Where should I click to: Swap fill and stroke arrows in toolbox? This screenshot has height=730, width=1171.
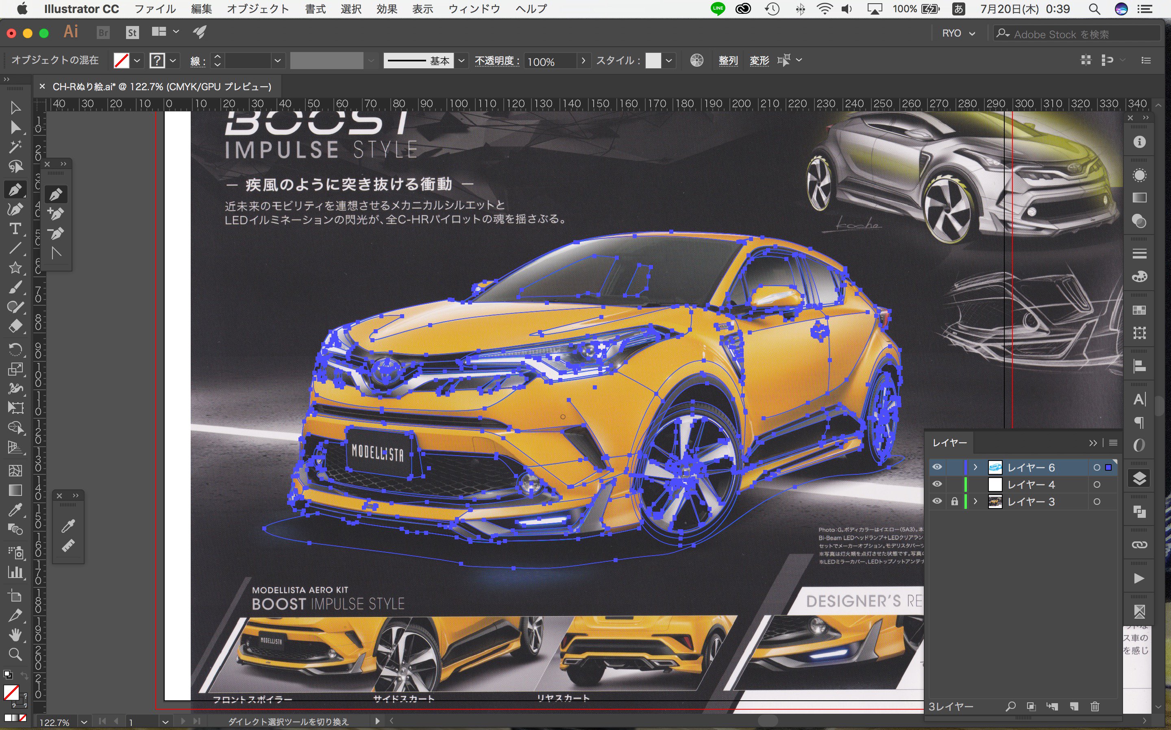24,675
